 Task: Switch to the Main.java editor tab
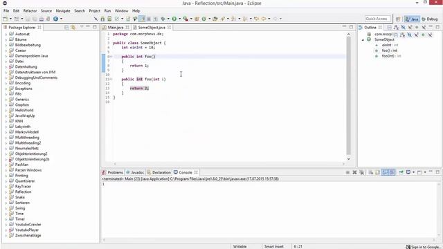click(x=116, y=28)
